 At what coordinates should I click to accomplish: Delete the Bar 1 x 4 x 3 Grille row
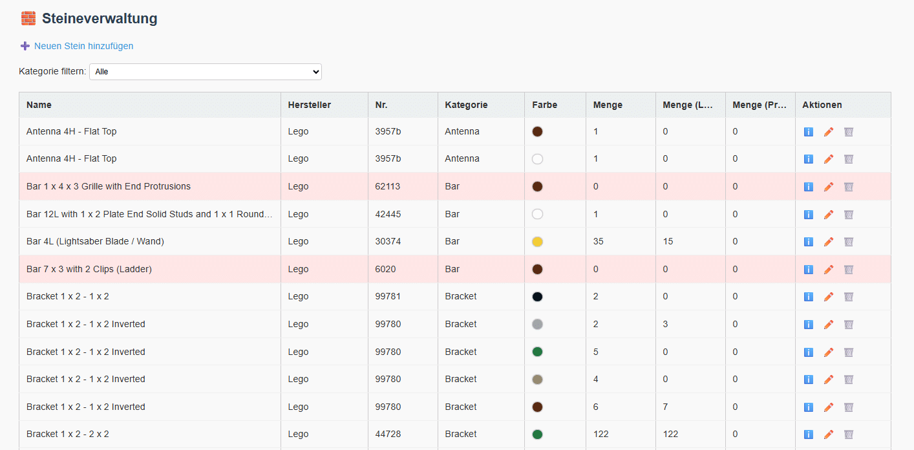click(849, 187)
